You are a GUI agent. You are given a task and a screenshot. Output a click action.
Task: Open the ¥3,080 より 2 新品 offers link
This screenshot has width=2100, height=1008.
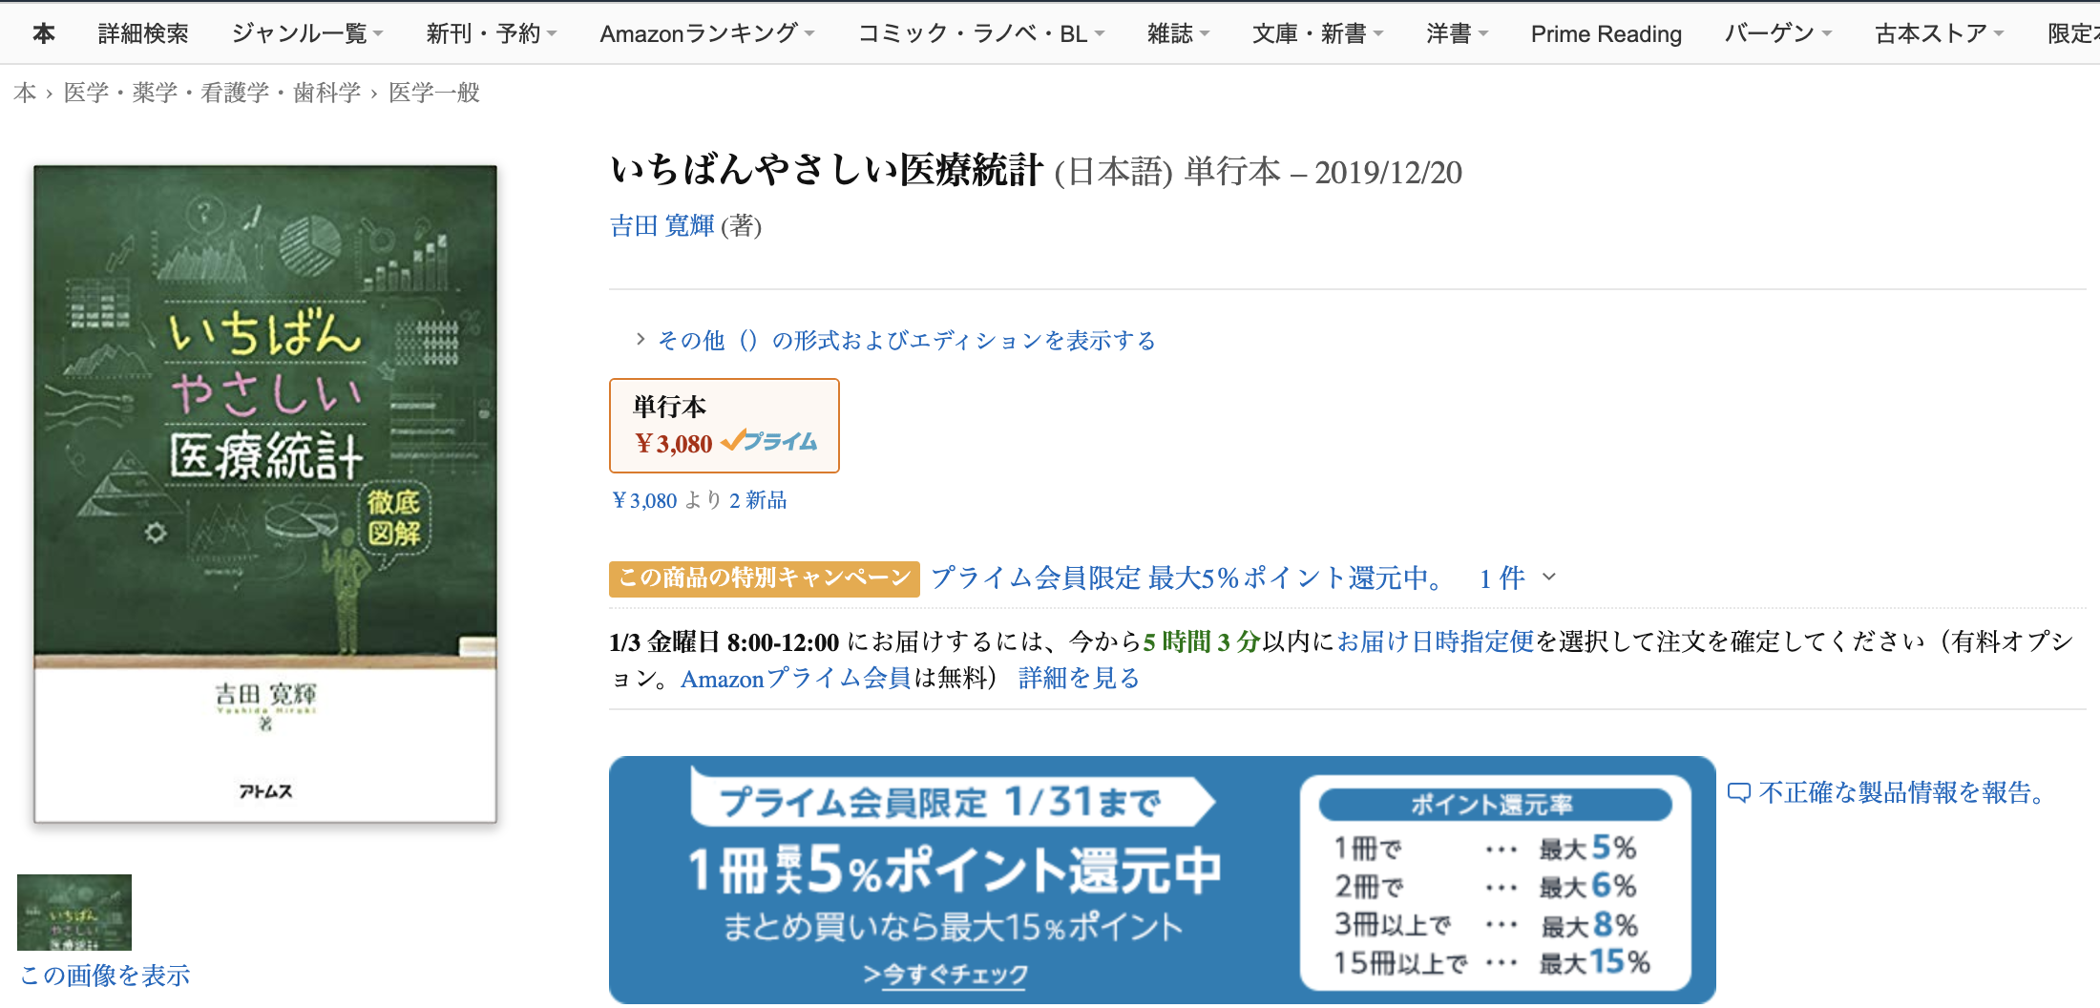(699, 500)
